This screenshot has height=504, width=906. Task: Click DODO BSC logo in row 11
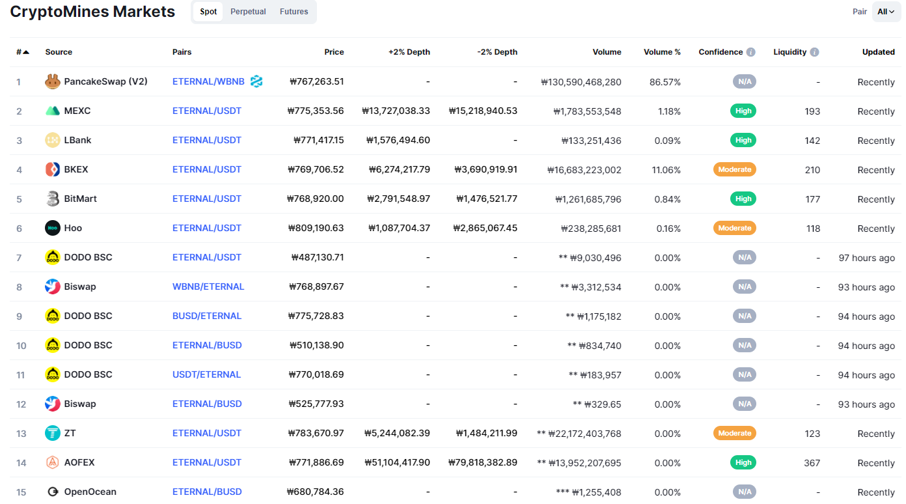tap(53, 374)
